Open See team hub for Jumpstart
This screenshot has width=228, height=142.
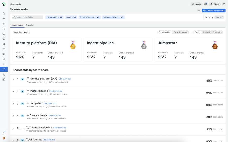pyautogui.click(x=50, y=103)
